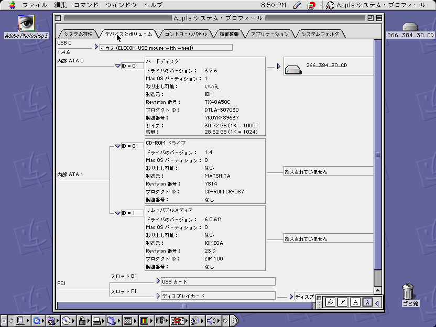Select hiragana あ input mode in the palette

coord(330,302)
